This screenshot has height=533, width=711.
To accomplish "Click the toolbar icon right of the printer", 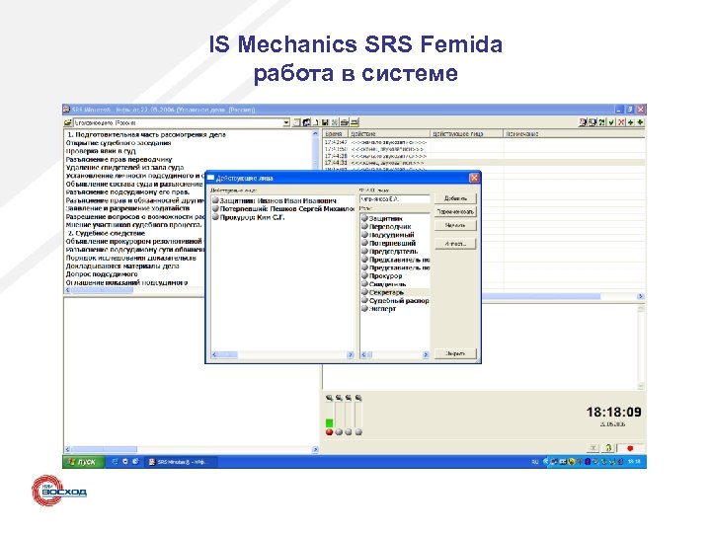I will point(355,122).
